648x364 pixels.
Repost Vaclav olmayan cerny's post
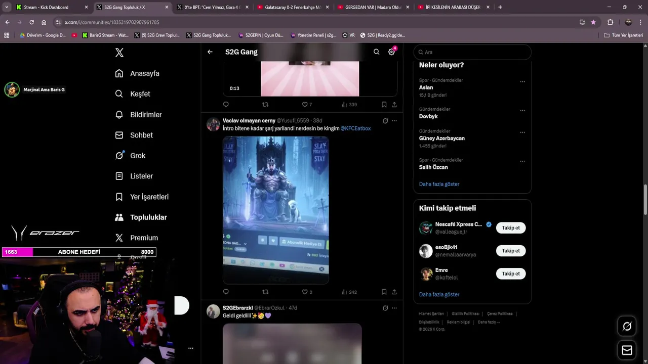(265, 292)
